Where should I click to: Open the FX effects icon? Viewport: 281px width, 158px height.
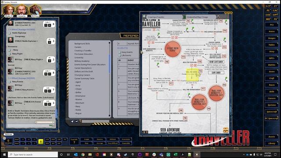276,19
